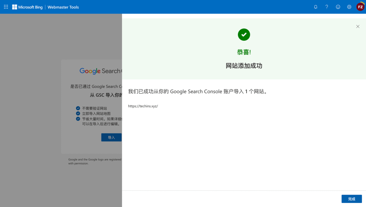Click the 不需要验证网站 text
This screenshot has width=366, height=207.
click(95, 108)
